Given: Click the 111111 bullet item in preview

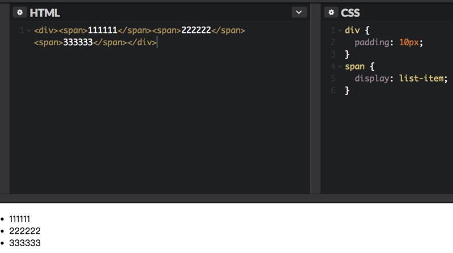Looking at the screenshot, I should [x=19, y=219].
